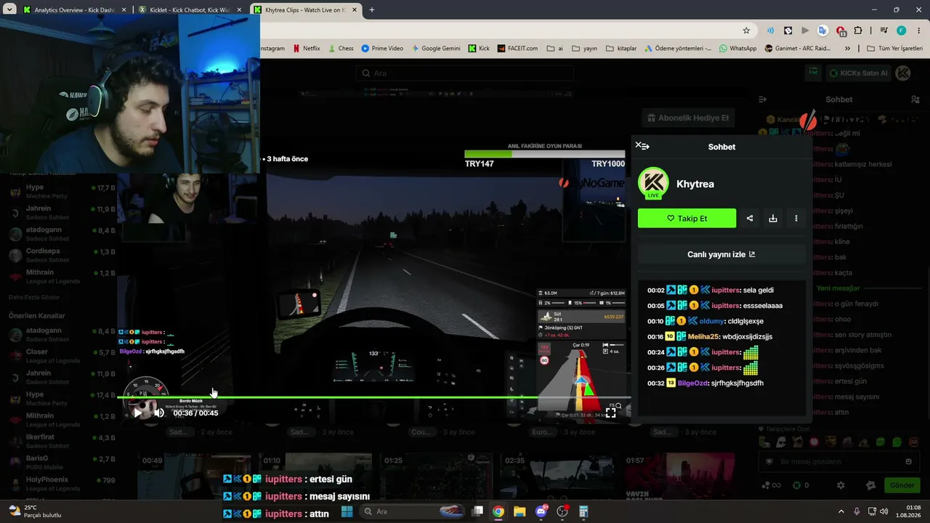930x523 pixels.
Task: Enter fullscreen on the clip player
Action: pyautogui.click(x=611, y=413)
